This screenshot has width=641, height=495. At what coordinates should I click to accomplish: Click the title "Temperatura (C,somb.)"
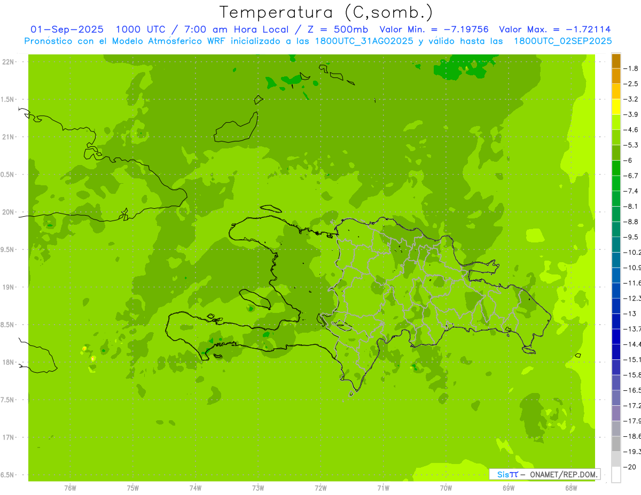[x=326, y=12]
